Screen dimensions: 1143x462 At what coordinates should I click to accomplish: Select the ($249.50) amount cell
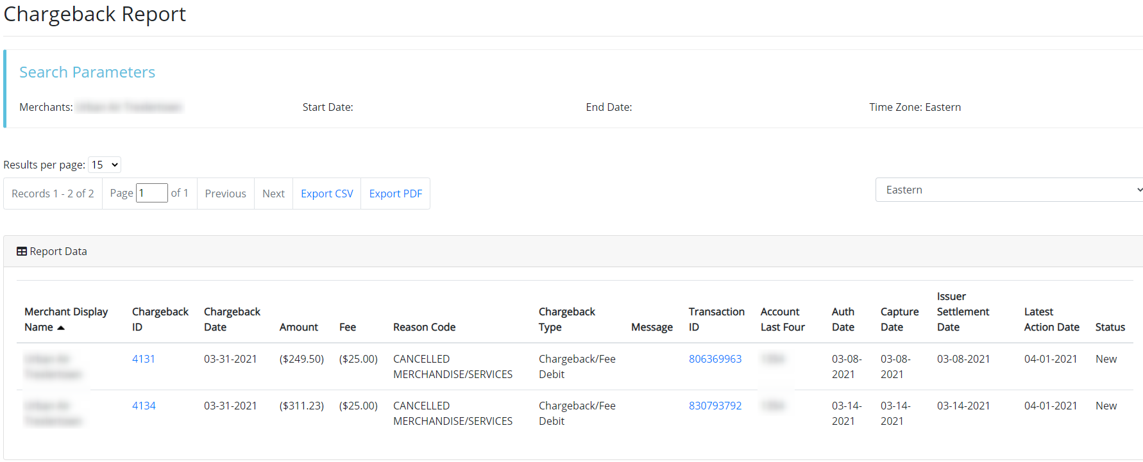tap(301, 359)
